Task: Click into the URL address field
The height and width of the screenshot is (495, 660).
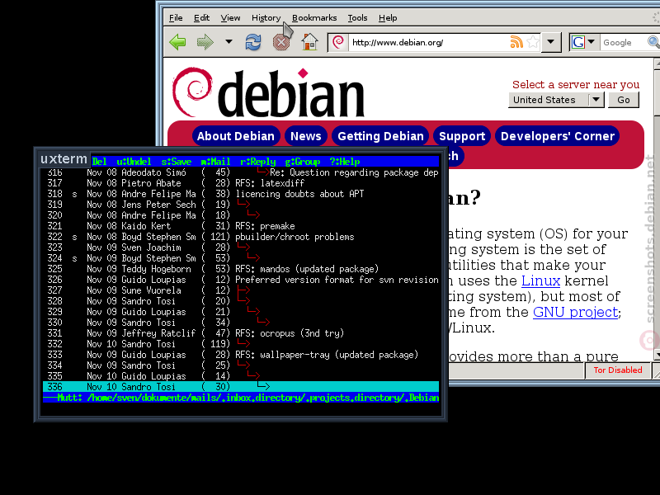Action: (x=427, y=42)
